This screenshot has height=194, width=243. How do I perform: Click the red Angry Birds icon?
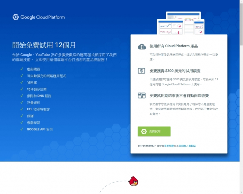tap(133, 181)
